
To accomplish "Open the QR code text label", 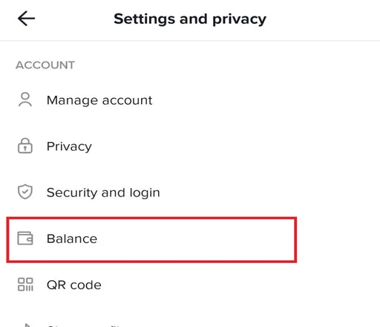I will 74,285.
